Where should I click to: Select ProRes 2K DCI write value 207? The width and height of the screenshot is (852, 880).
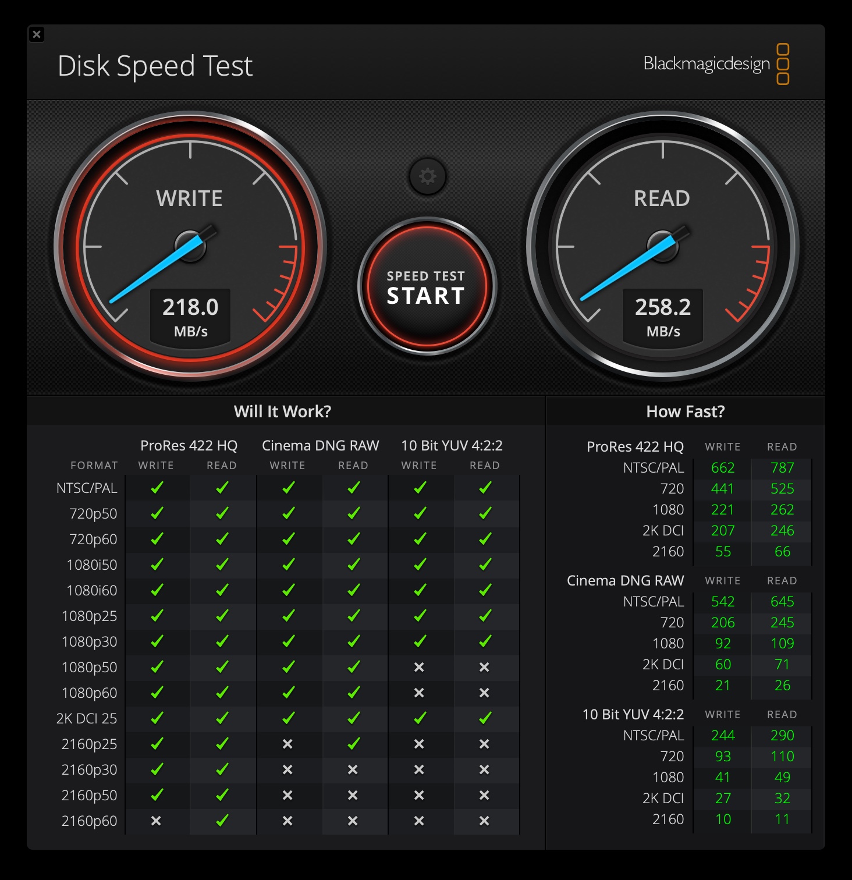click(723, 531)
